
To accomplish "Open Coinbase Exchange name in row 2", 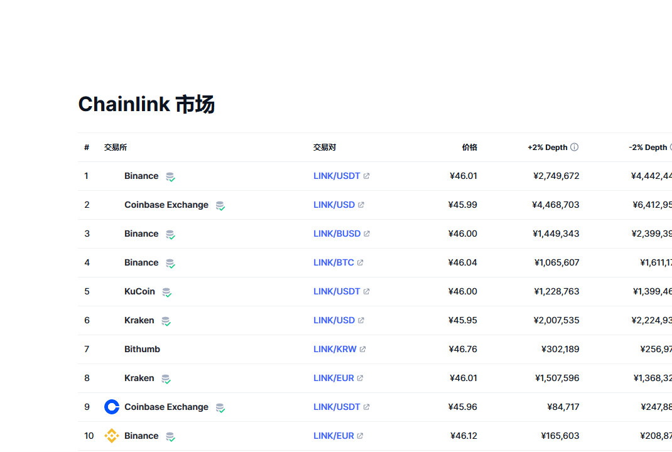I will point(166,205).
